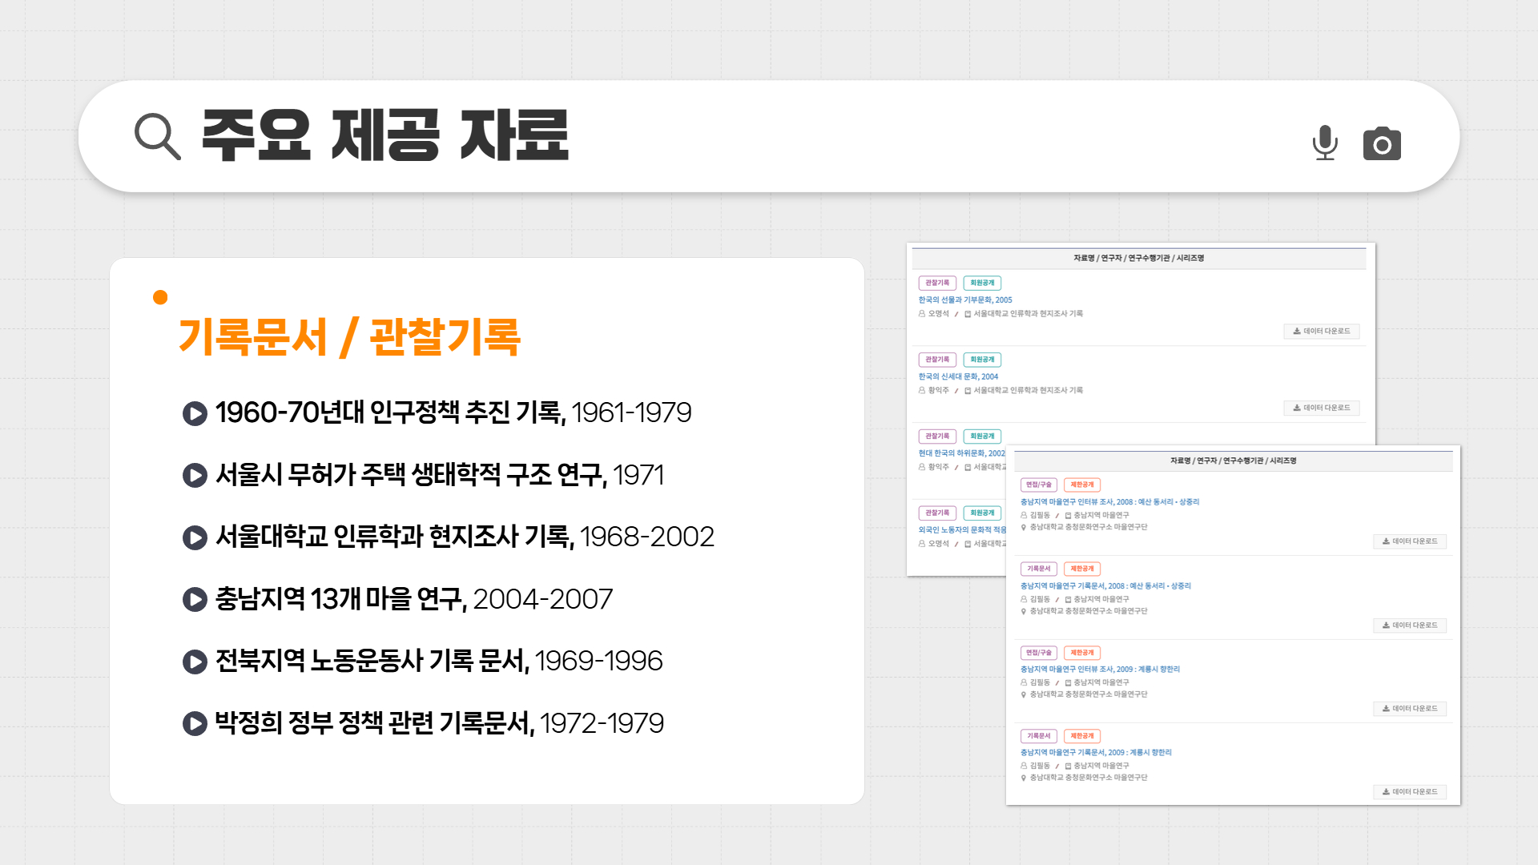Click 충남대학교 충청문화연구소 마을연구단 under 기록문서, 2009
1538x865 pixels.
[1089, 778]
